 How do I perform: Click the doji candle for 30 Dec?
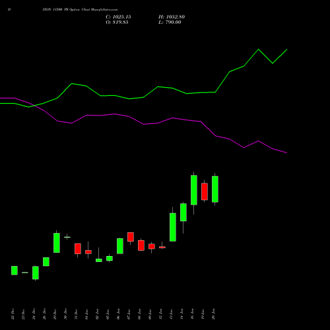coord(67,237)
